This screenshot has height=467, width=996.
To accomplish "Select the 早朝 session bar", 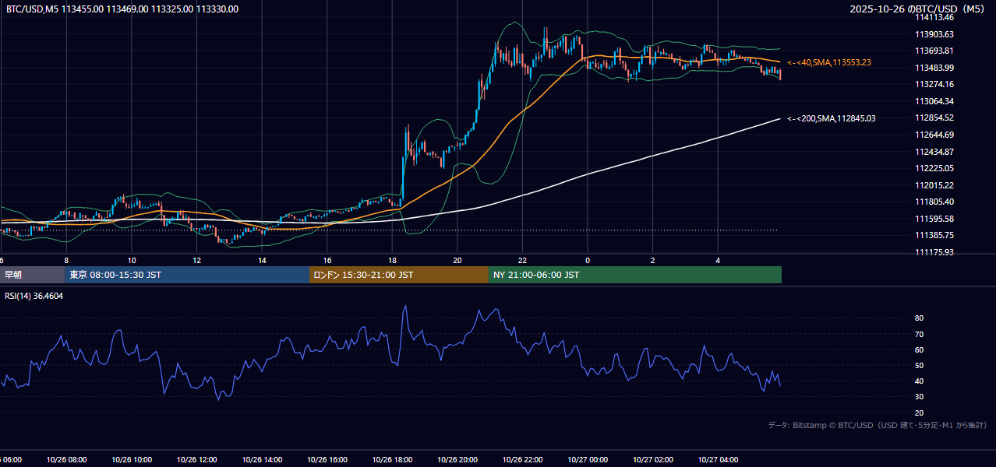I will [32, 275].
